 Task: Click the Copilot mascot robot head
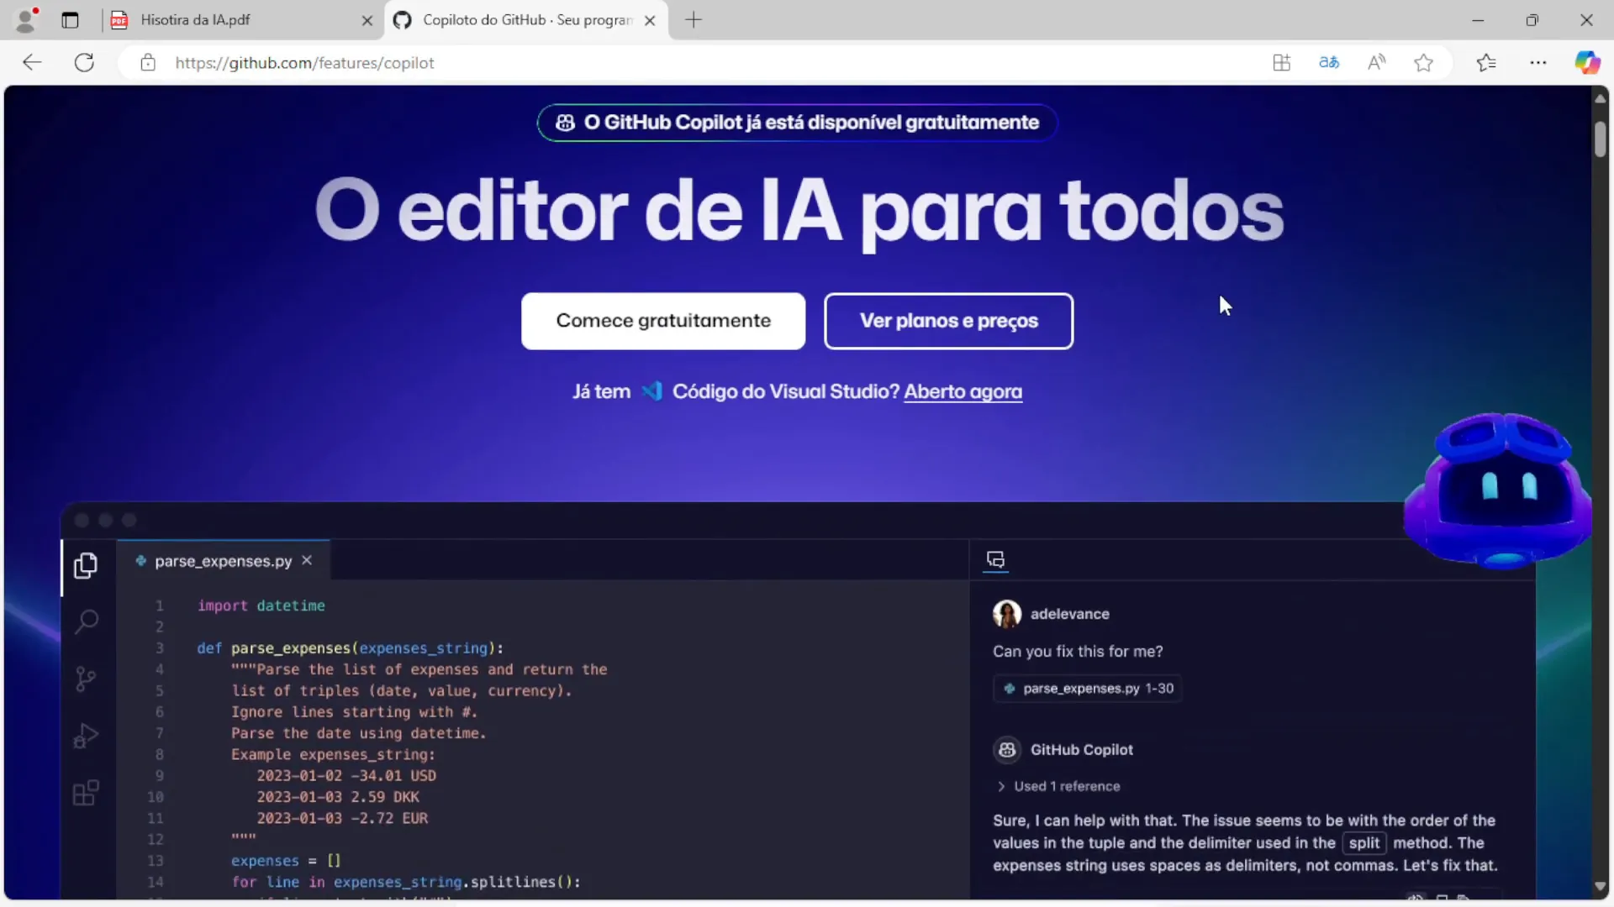[1497, 490]
